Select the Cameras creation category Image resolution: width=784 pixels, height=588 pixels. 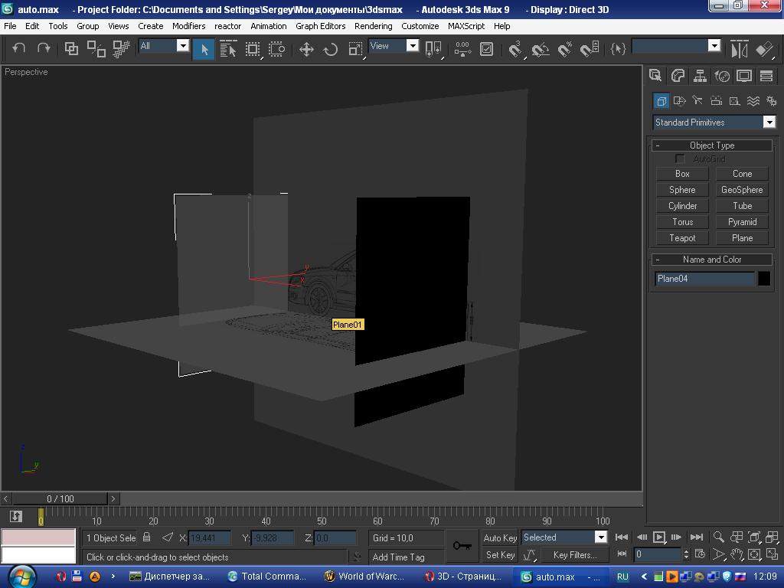(x=716, y=101)
